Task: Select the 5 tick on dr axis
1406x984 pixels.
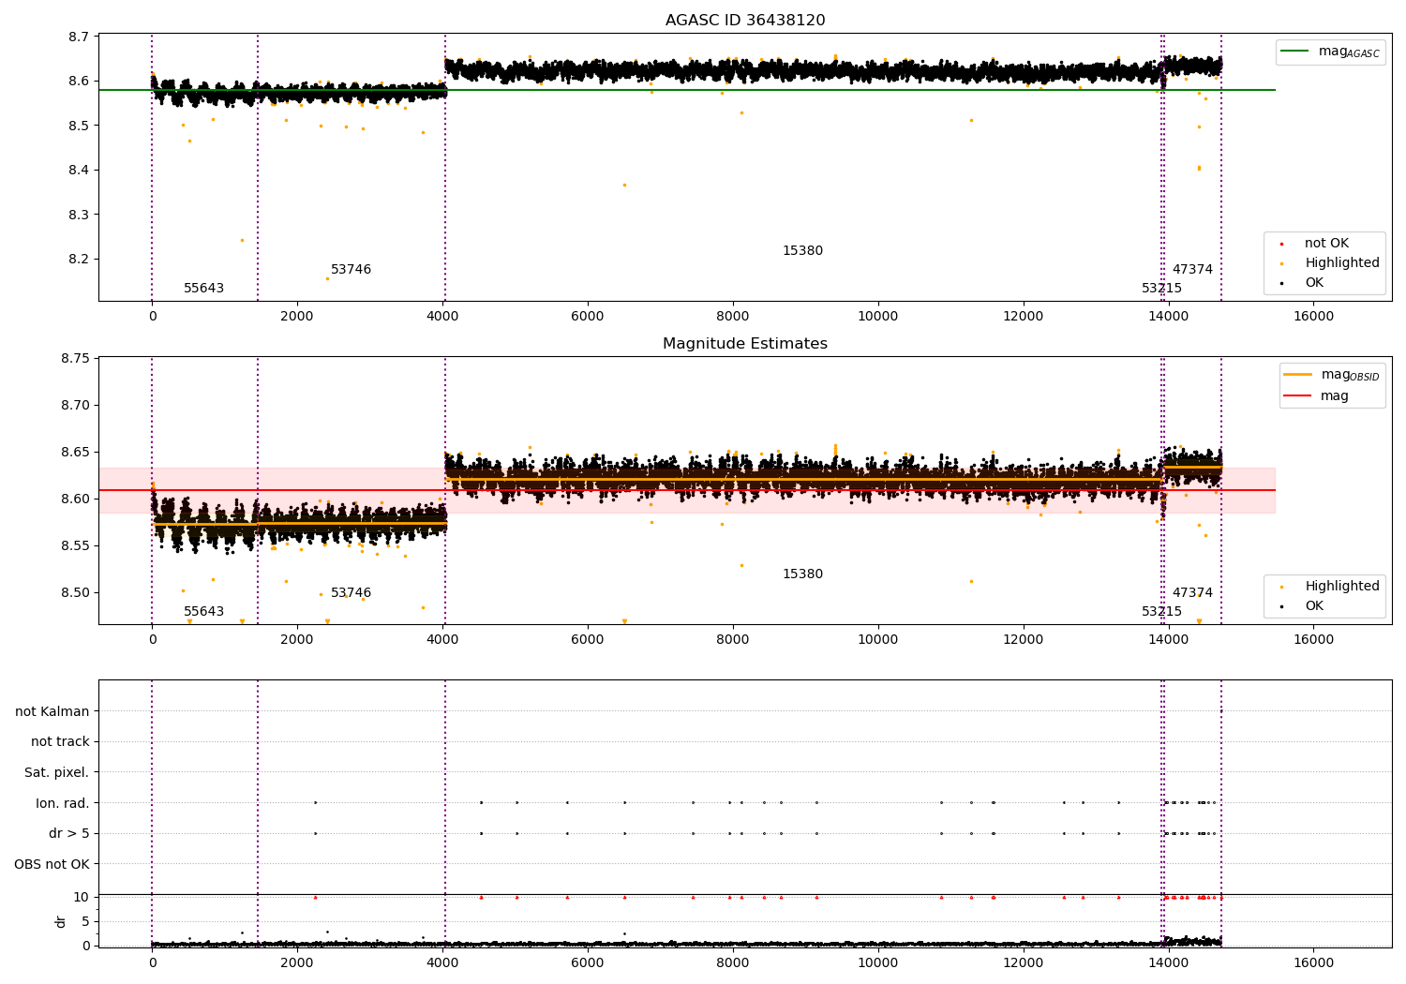Action: [85, 922]
